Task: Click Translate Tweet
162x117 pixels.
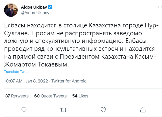Action: tap(17, 72)
